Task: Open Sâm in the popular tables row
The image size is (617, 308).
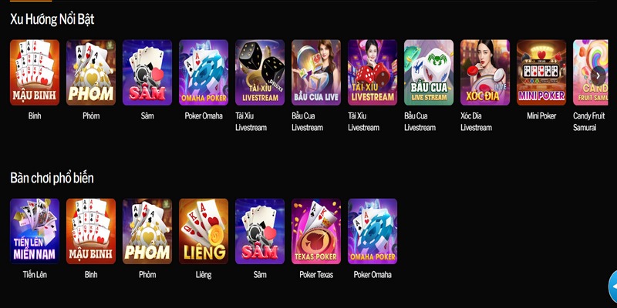Action: [260, 232]
